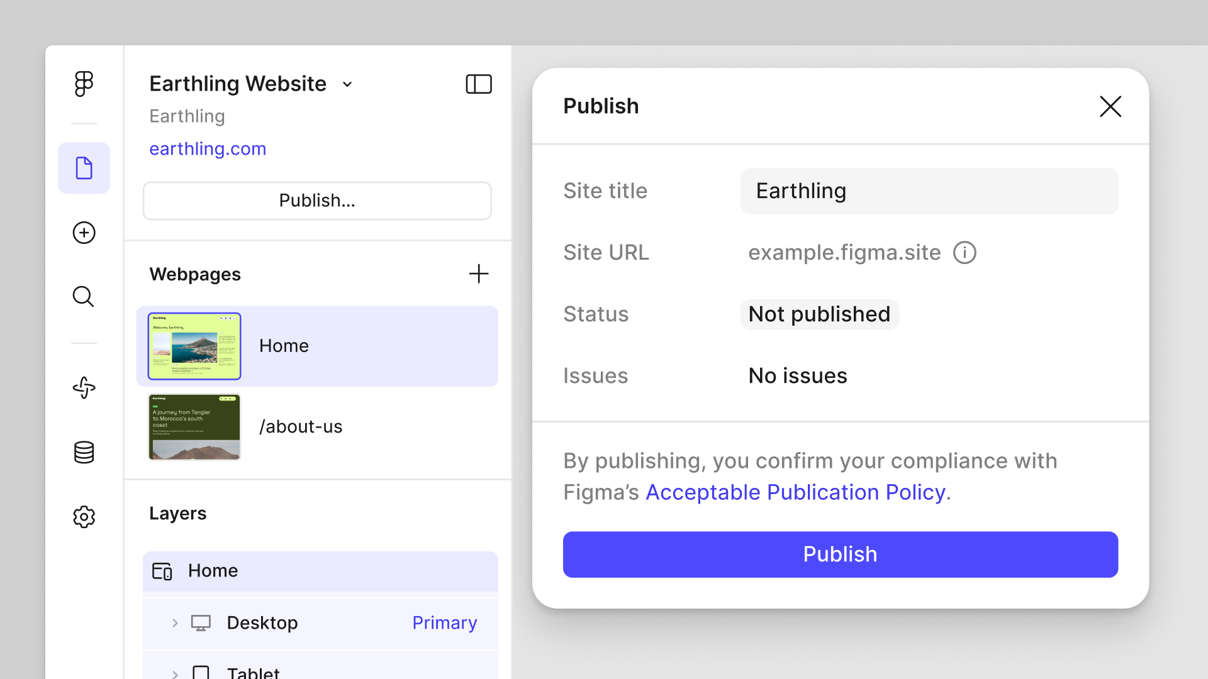Open the Settings gear icon
Image resolution: width=1208 pixels, height=679 pixels.
(x=84, y=517)
